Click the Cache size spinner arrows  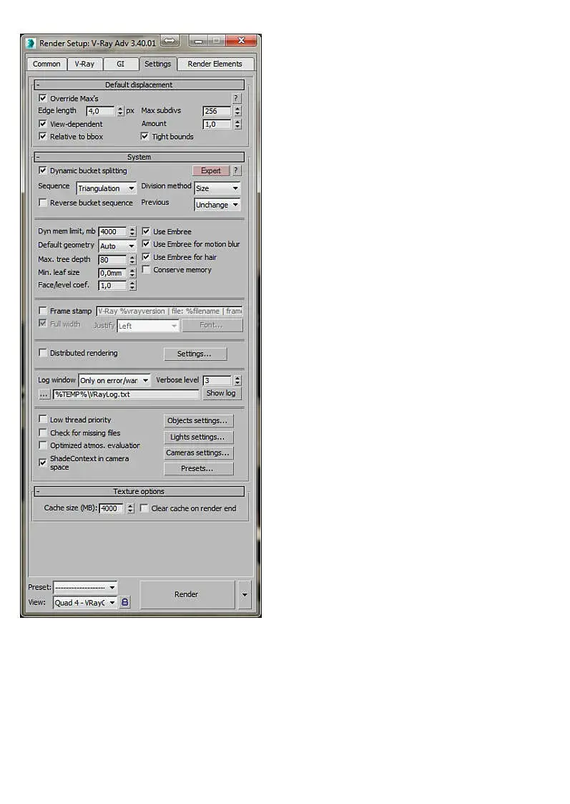click(x=131, y=508)
